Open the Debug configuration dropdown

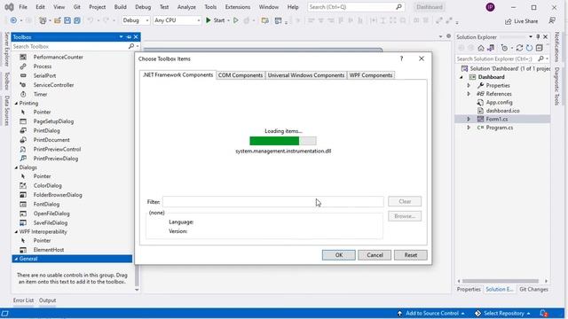[136, 20]
